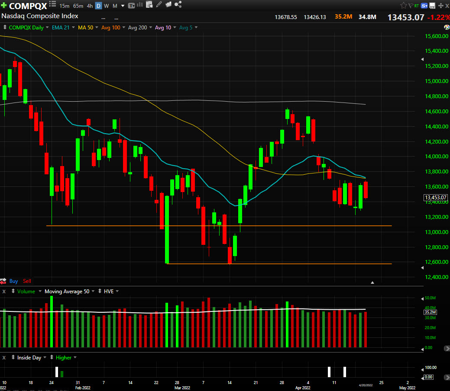Click the four-arrow move window icon
The height and width of the screenshot is (391, 450).
pyautogui.click(x=441, y=6)
